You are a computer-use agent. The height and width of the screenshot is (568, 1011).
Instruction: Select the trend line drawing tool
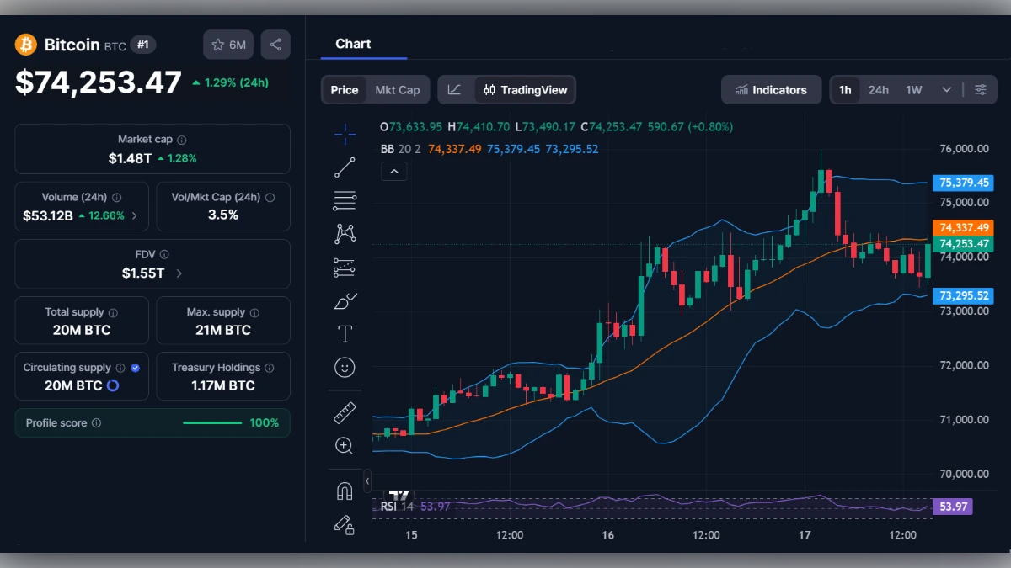click(x=345, y=167)
